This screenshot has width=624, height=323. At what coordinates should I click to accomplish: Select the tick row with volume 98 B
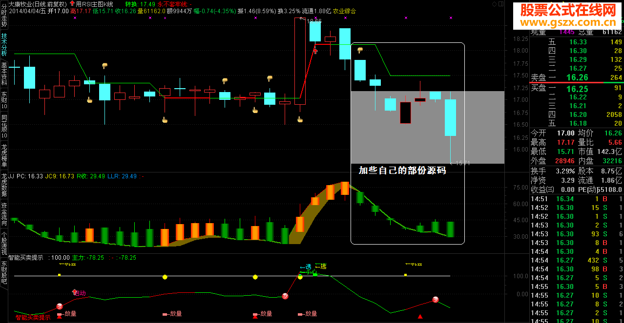pyautogui.click(x=577, y=269)
